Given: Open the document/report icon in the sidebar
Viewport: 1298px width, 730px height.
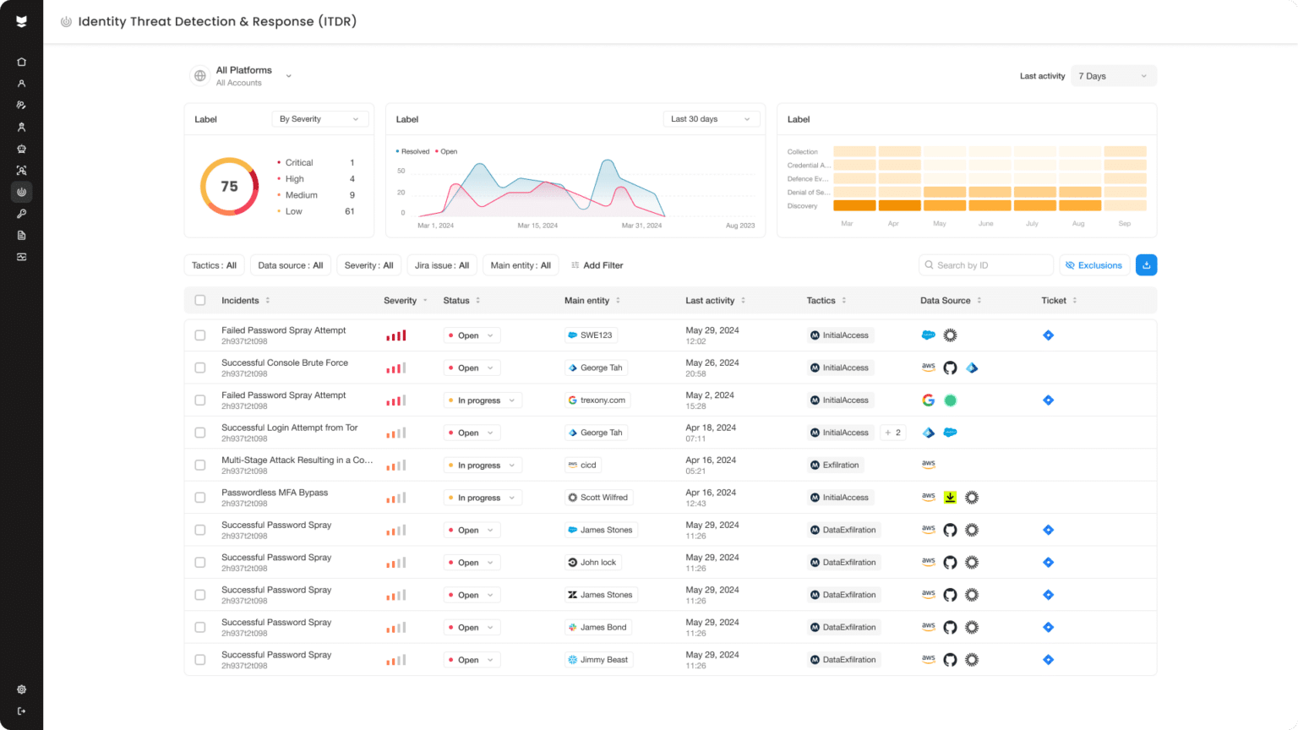Looking at the screenshot, I should click(21, 235).
